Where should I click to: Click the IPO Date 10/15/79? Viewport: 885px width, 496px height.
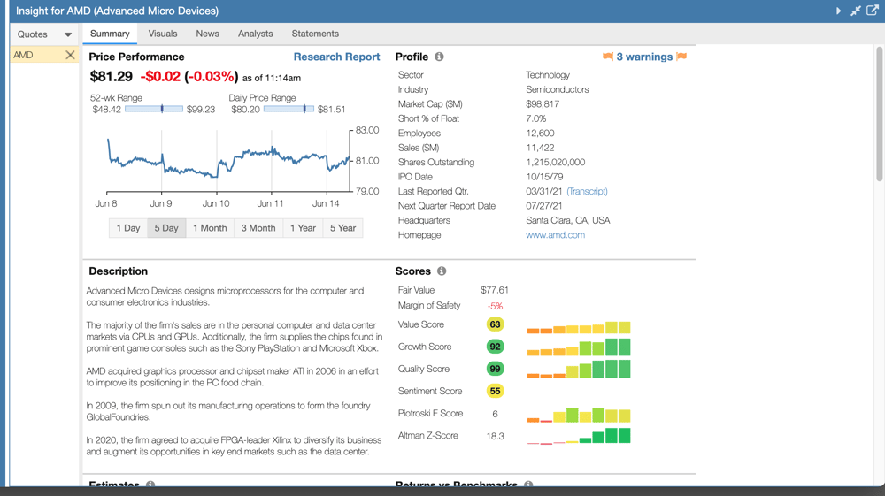(544, 177)
